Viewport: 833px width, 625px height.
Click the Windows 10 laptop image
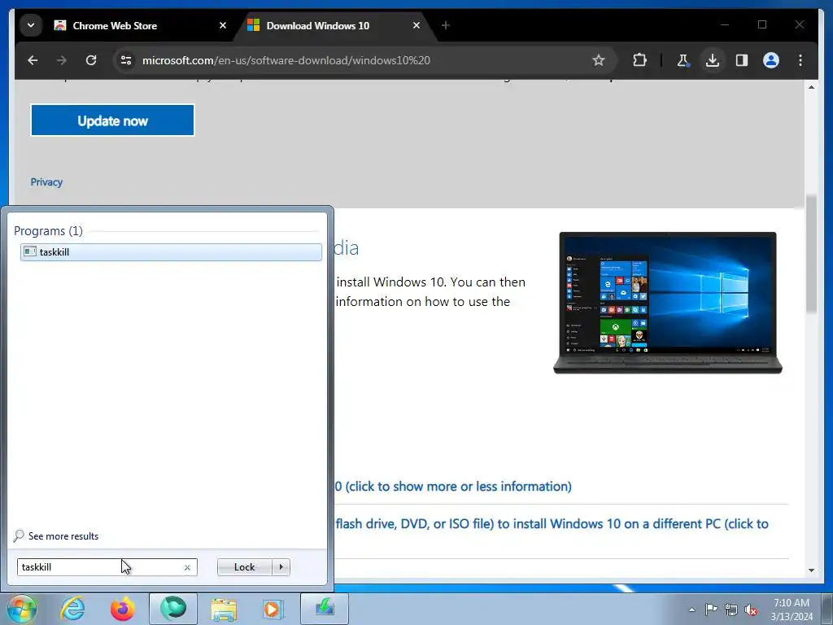[x=668, y=303]
